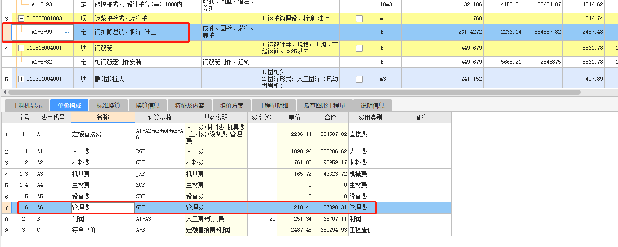Click the 序号 column header

(x=24, y=117)
